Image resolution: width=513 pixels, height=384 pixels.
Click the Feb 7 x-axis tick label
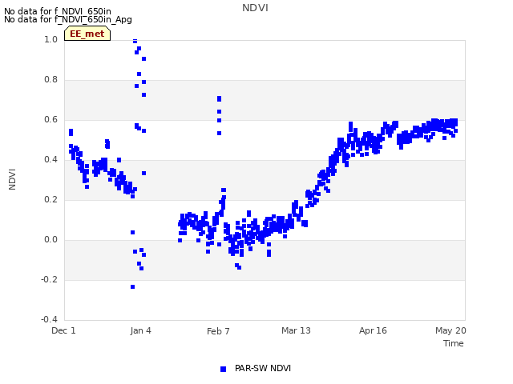[218, 331]
